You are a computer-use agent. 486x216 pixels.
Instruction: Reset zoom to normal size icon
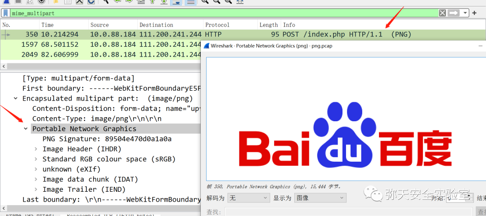[x=228, y=1]
